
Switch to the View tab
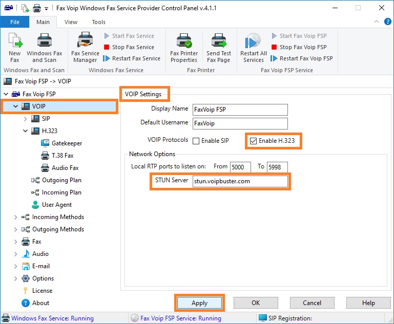(x=71, y=22)
